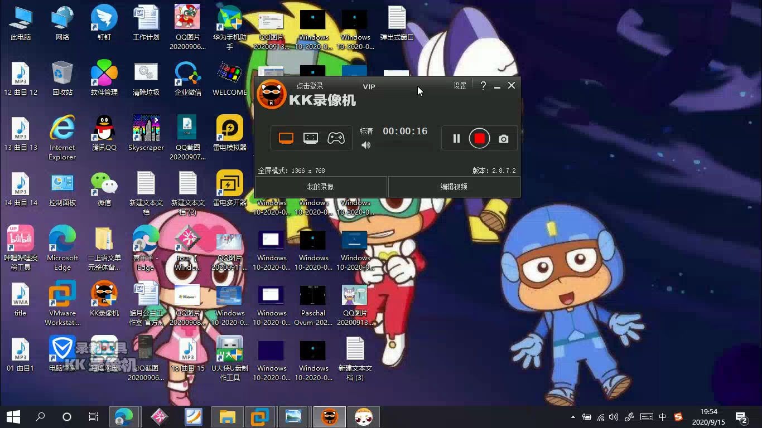Select the 雷电多开器 shortcut
762x428 pixels.
tap(230, 188)
